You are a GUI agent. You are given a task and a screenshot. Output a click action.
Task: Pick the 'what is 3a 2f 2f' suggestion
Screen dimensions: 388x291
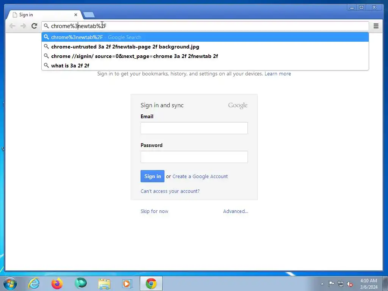click(x=205, y=65)
